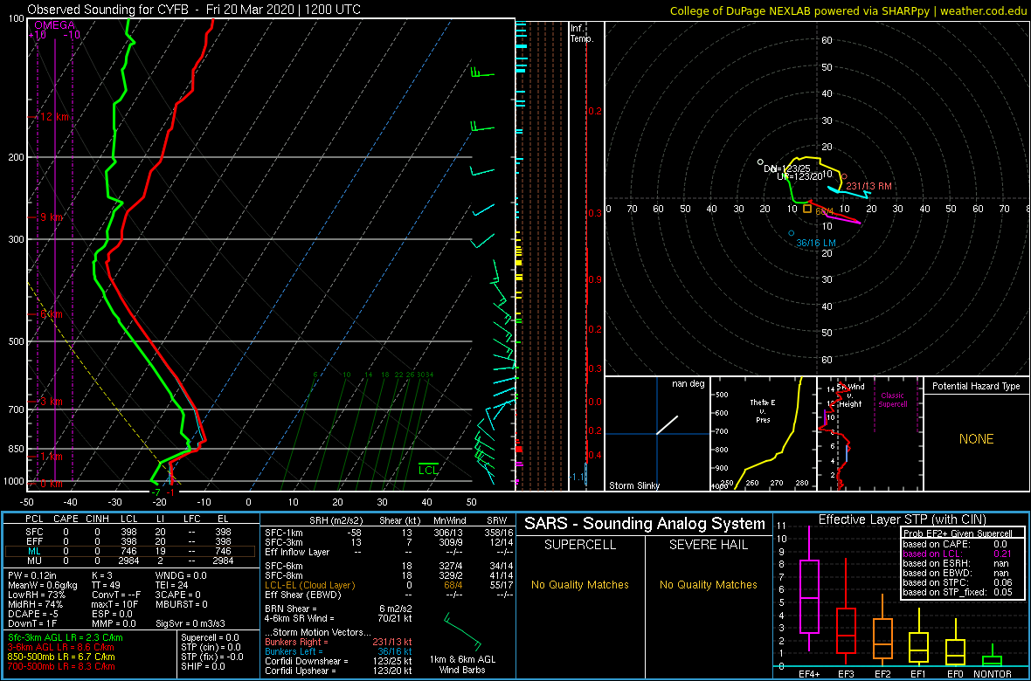
Task: Click the Sfc-3km AGL LR lapse rate
Action: (x=66, y=637)
